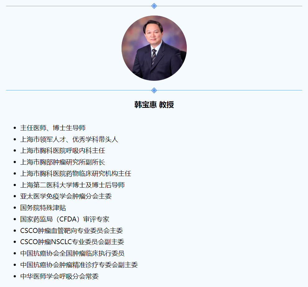Click 上海市胸科医院药物临床研究机构主任 line
Viewport: 308px width, 287px height.
click(76, 174)
